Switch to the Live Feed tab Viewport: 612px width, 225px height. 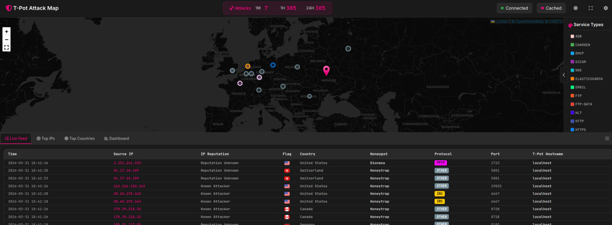pos(16,138)
